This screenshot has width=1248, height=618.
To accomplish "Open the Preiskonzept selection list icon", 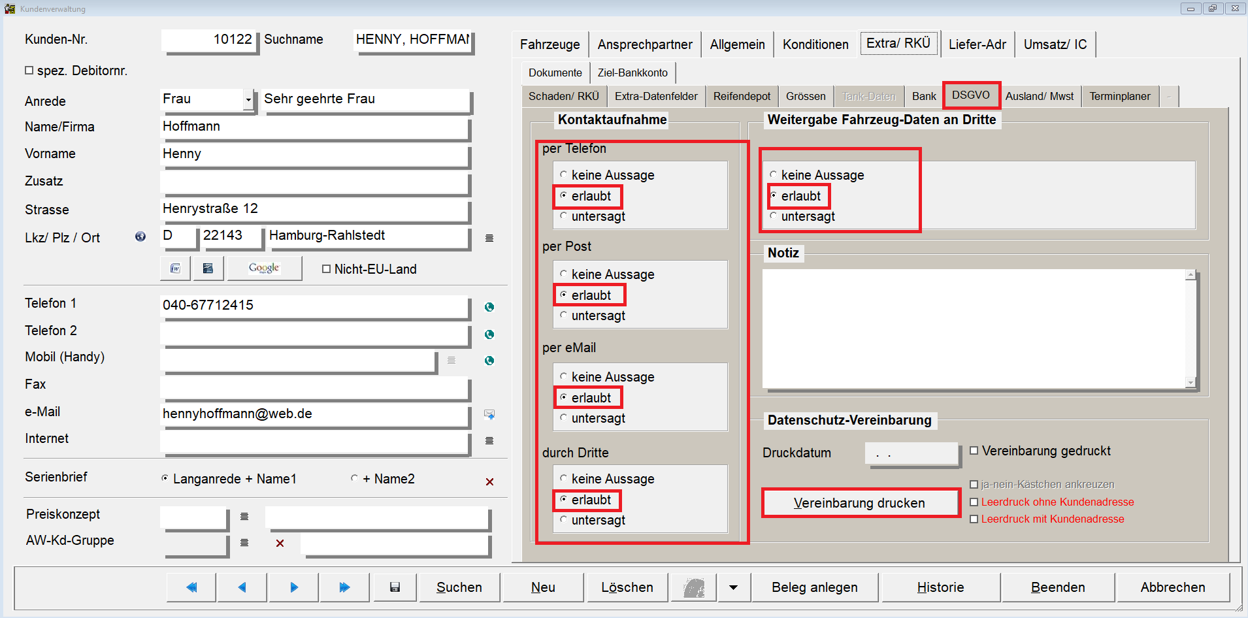I will point(244,517).
